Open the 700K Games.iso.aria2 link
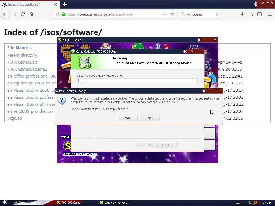The height and width of the screenshot is (206, 275). (27, 69)
